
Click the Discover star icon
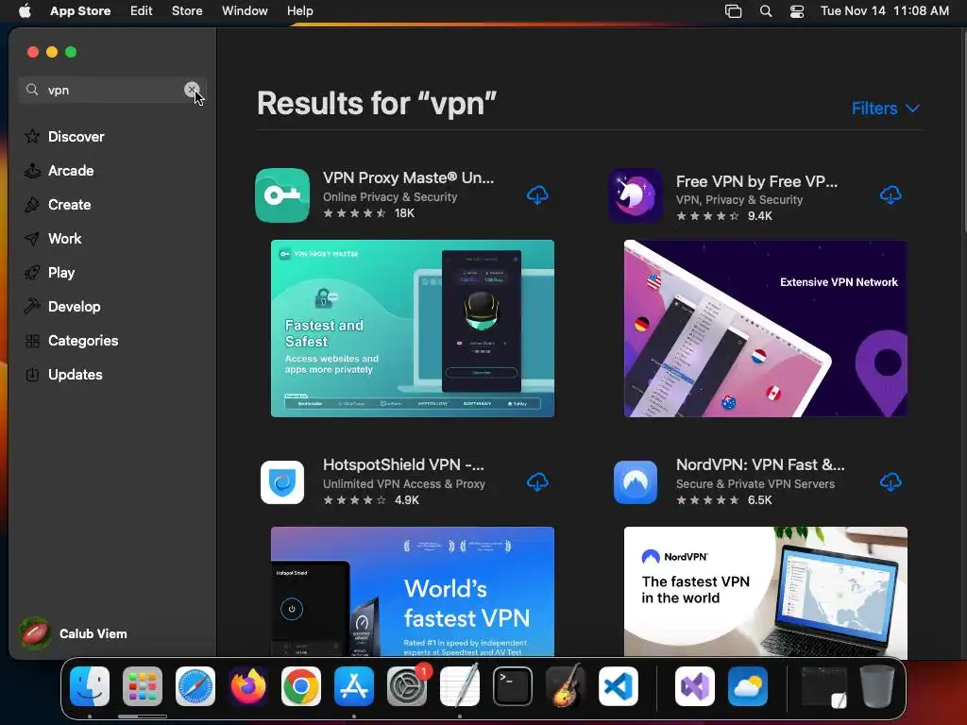pyautogui.click(x=32, y=136)
